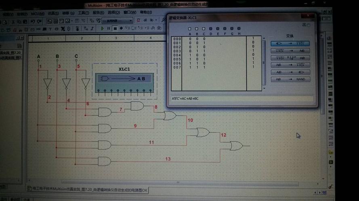Toggle input terminal E in Logic Converter

coord(218,29)
